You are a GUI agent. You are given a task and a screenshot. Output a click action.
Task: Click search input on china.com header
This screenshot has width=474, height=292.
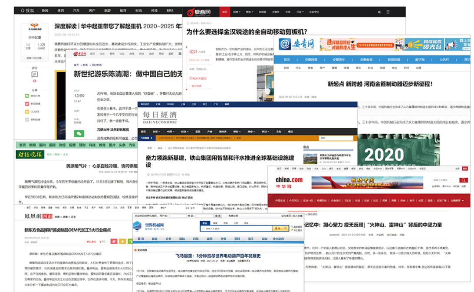click(x=446, y=180)
